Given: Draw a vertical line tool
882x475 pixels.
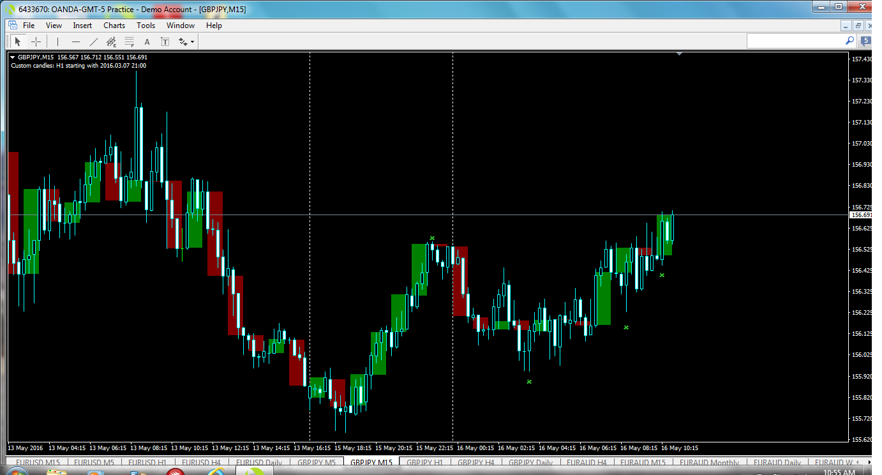Looking at the screenshot, I should (57, 41).
